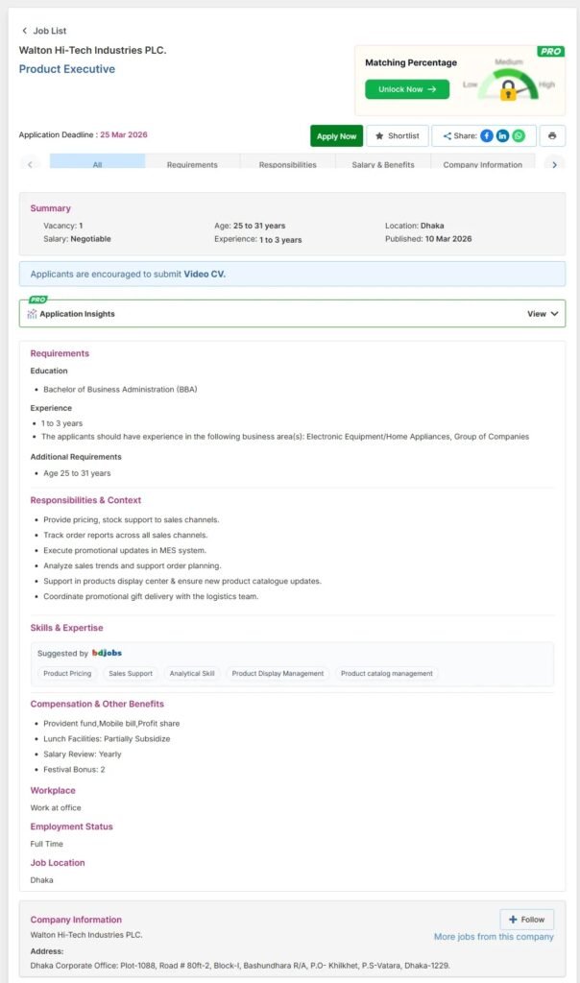Share job via WhatsApp
The image size is (580, 983).
(x=519, y=136)
